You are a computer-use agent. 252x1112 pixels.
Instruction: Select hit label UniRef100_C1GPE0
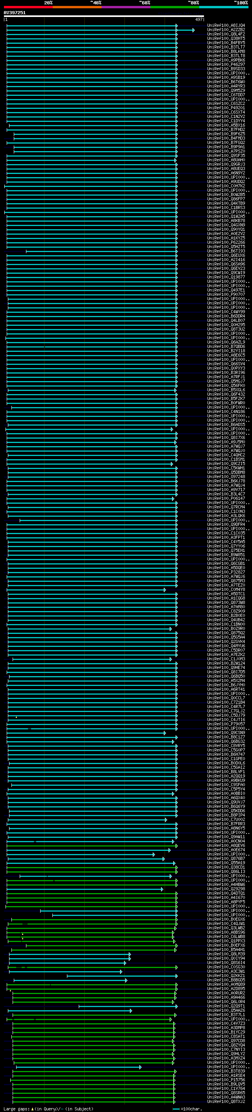(x=226, y=759)
